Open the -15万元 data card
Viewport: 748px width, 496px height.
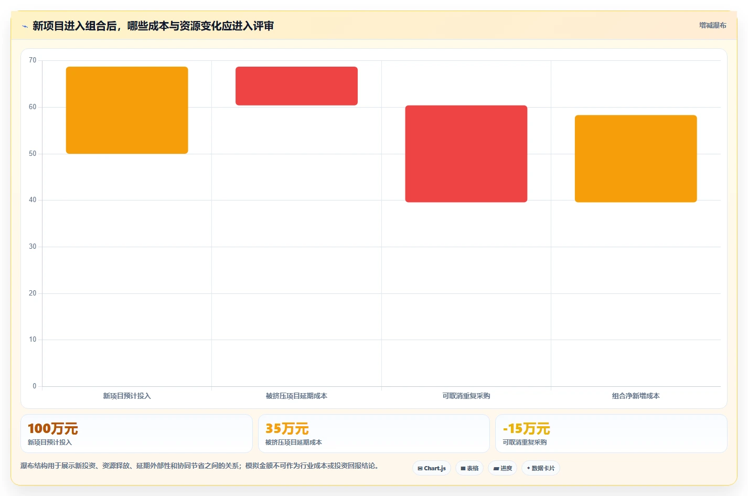pos(611,434)
